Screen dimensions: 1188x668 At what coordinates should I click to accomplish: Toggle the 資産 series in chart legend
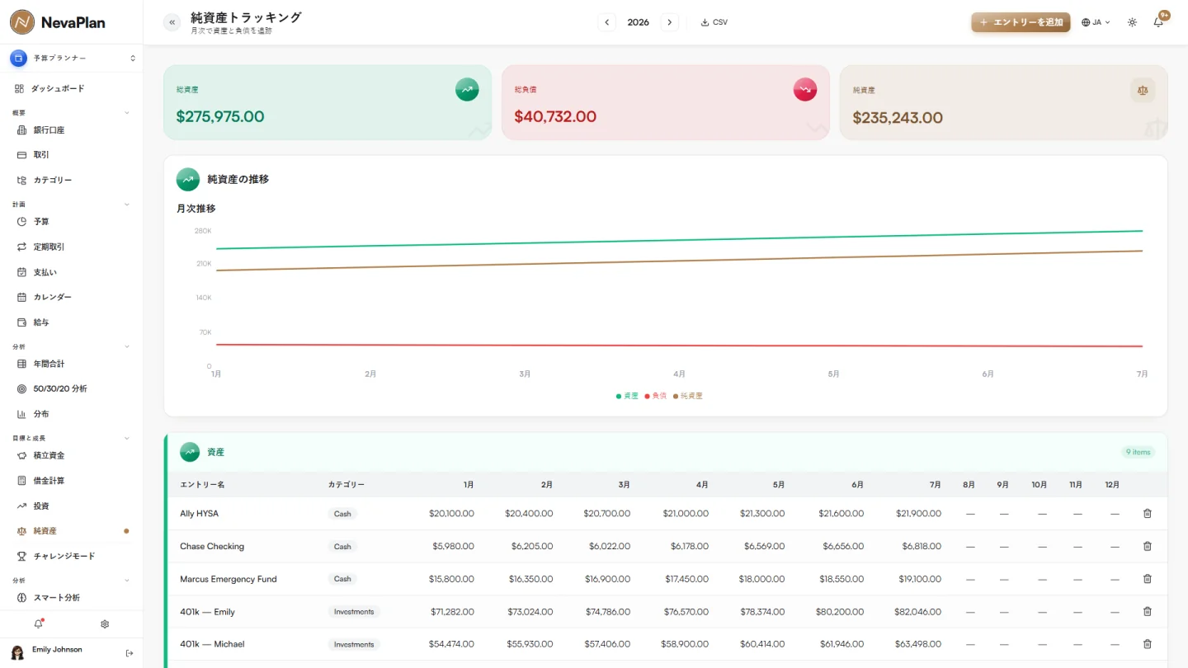(627, 396)
